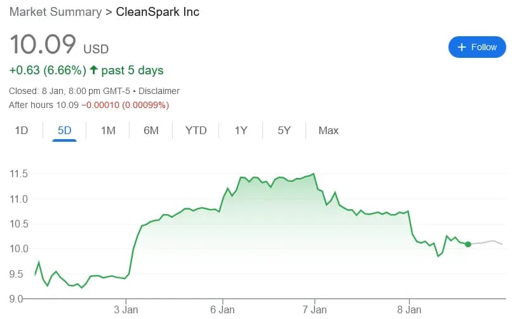
Task: Show the YTD chart range
Action: tap(196, 130)
